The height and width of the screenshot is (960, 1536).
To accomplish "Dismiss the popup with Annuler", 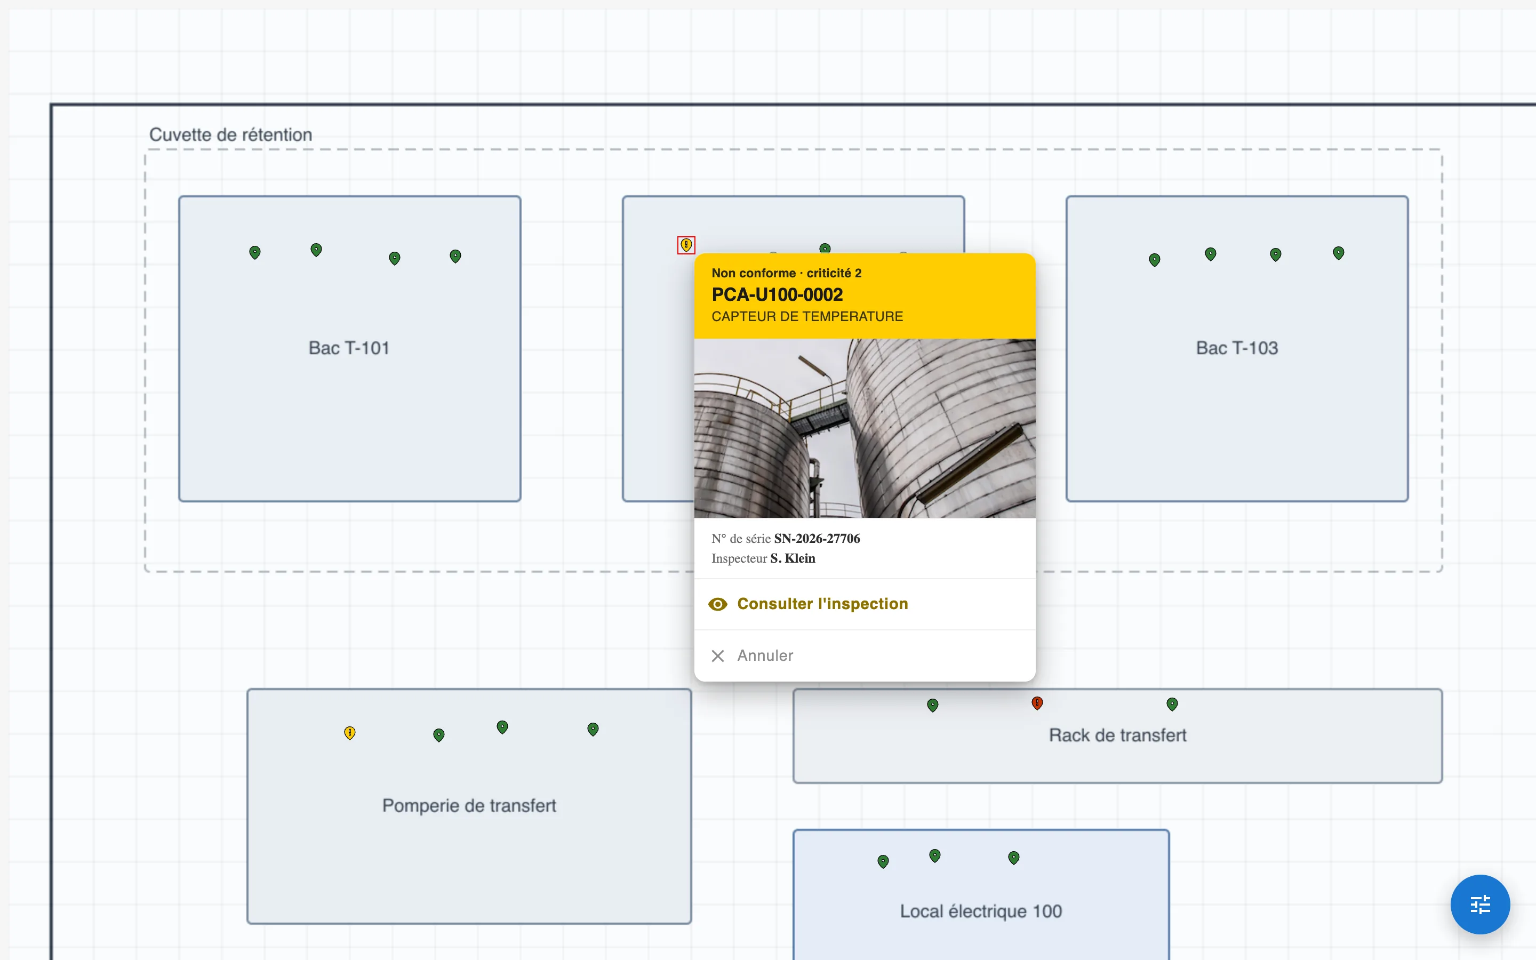I will [x=865, y=655].
